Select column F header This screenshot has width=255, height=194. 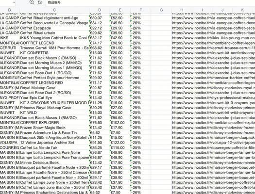pyautogui.click(x=140, y=10)
